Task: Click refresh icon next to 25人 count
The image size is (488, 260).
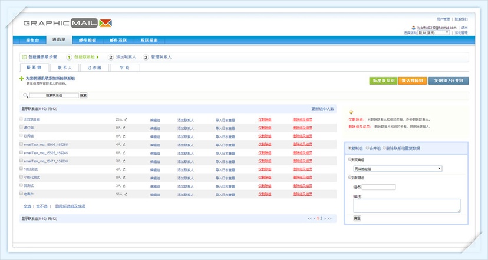Action: (x=126, y=119)
